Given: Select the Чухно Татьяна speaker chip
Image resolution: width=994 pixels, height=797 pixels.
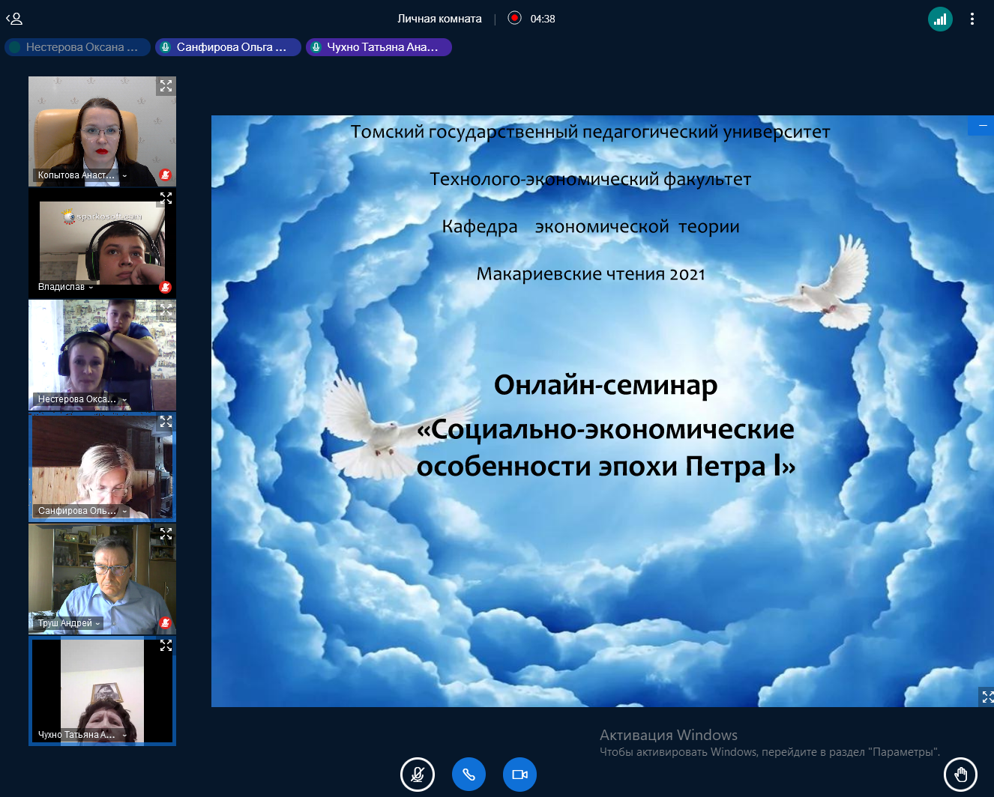Looking at the screenshot, I should (379, 47).
